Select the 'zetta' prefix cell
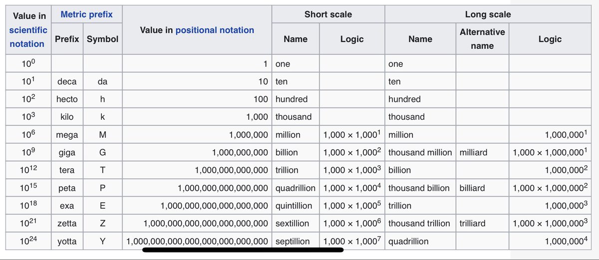The width and height of the screenshot is (599, 260). [67, 224]
